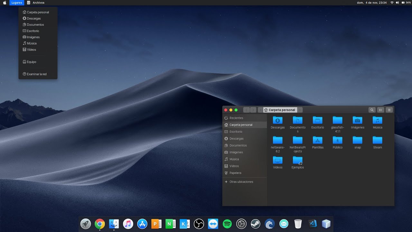The width and height of the screenshot is (412, 232).
Task: Start TeamViewer from the dock
Action: pos(213,224)
